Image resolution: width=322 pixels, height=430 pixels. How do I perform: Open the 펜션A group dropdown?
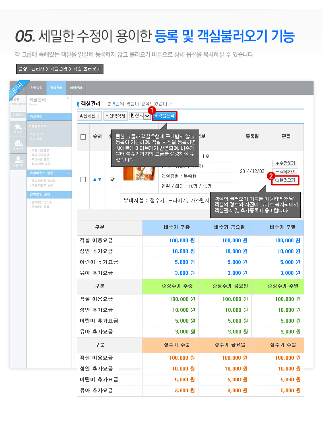(140, 116)
